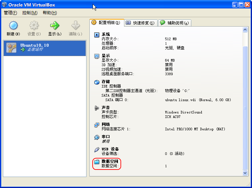
Task: Click the 数据空间 shared folder icon
Action: click(97, 162)
